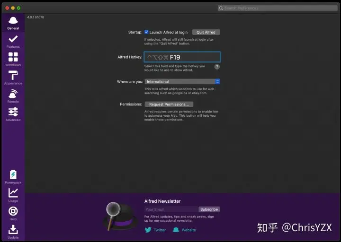Open the Features section checkmark icon
This screenshot has width=341, height=242.
click(x=13, y=39)
